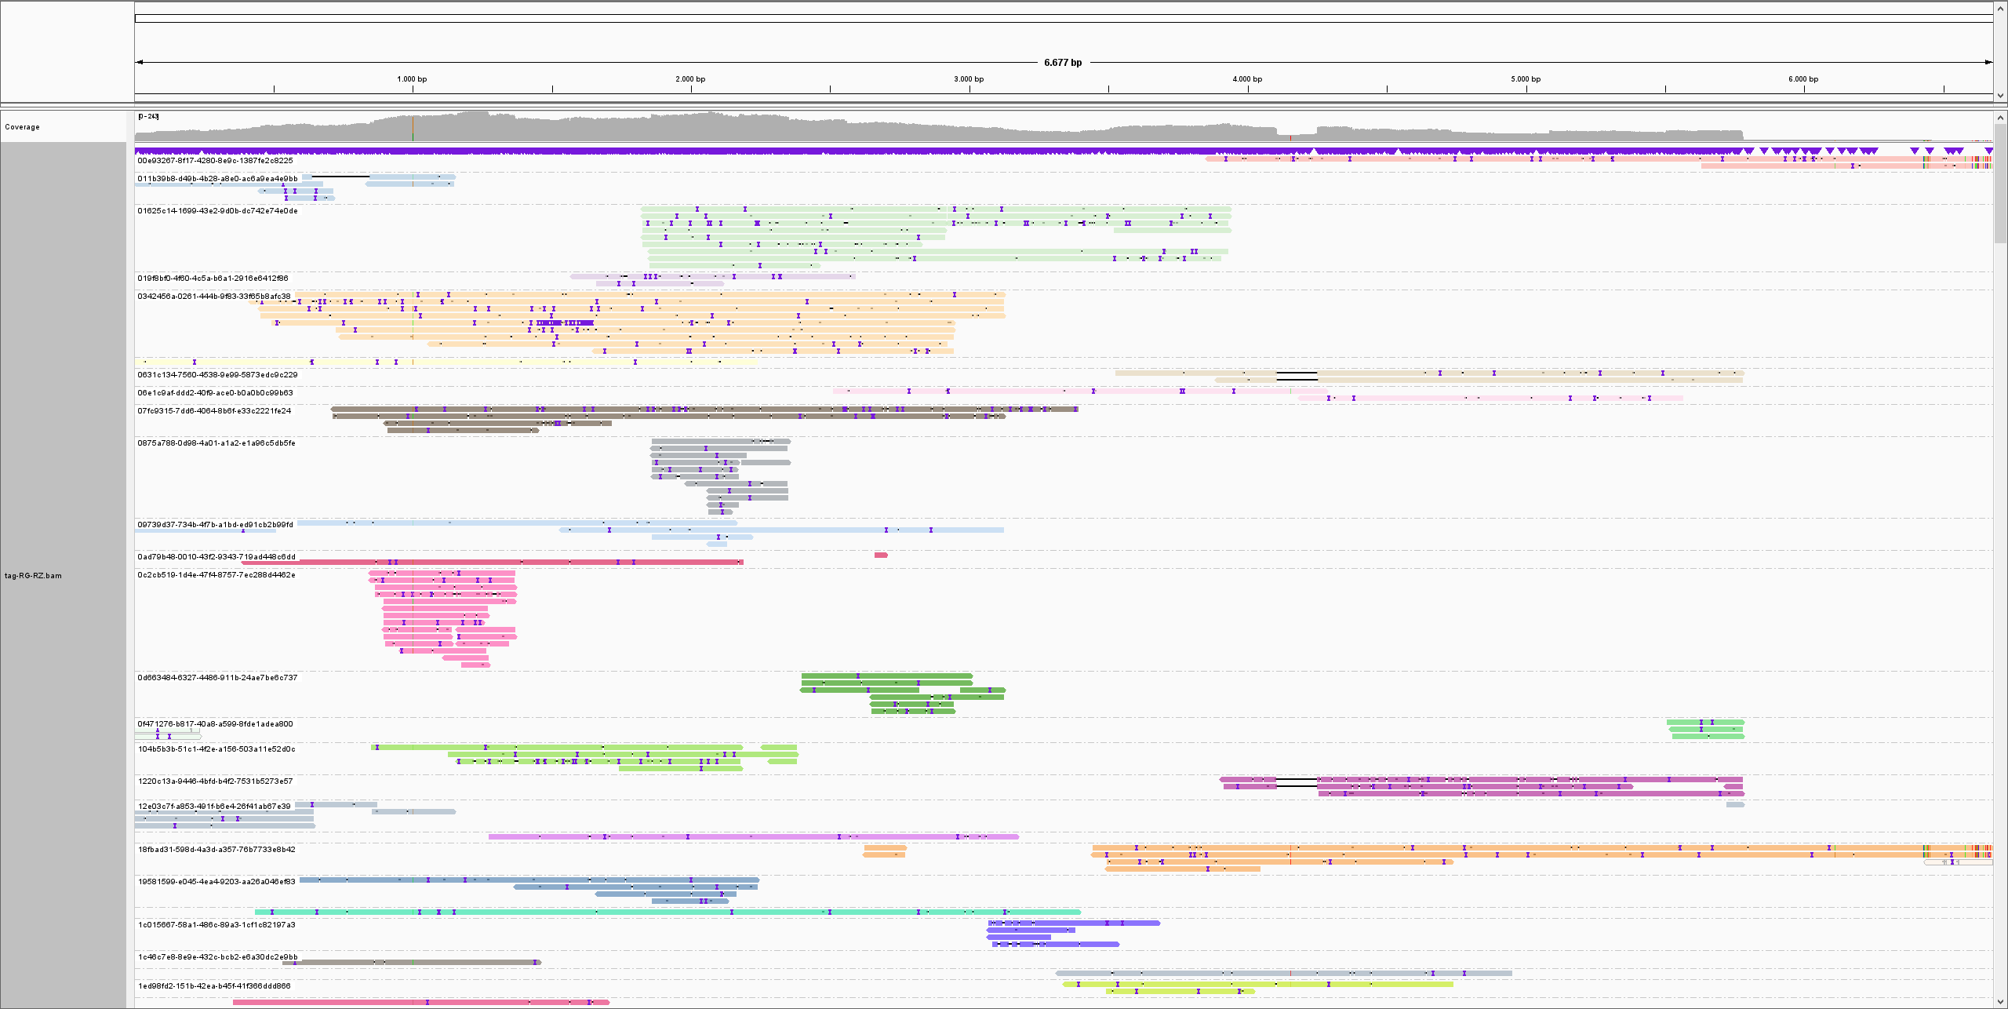Screen dimensions: 2008x1009
Task: Select read group label 00e93267-8f17-4280-8e9c-1387fe2c8225
Action: click(x=214, y=159)
